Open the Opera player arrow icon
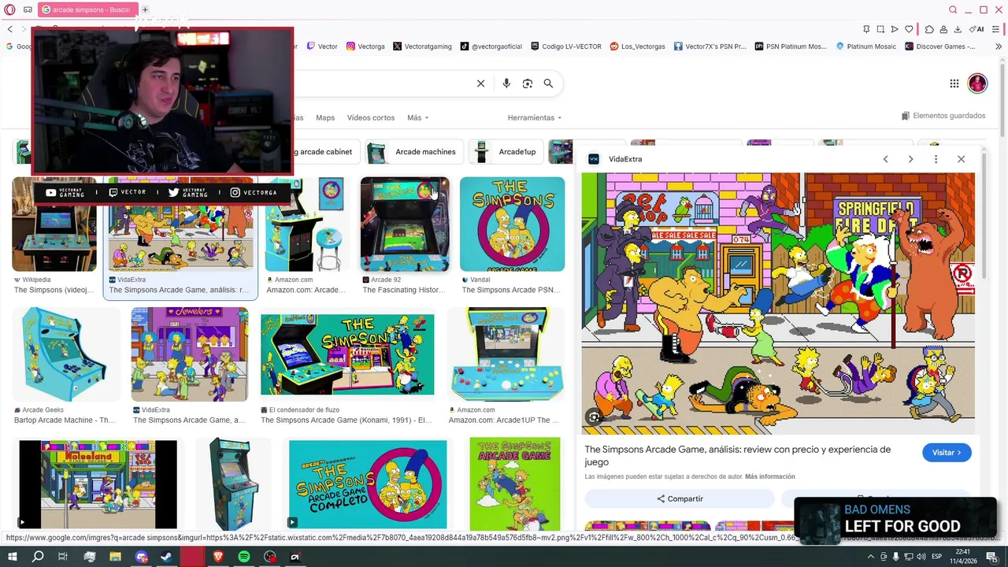Image resolution: width=1008 pixels, height=567 pixels. coord(895,29)
